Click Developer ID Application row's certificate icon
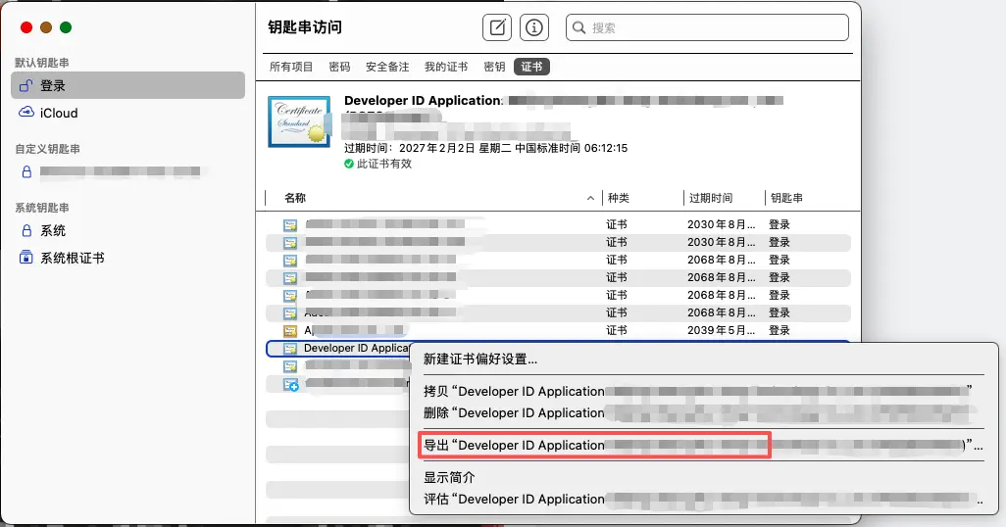 (x=290, y=348)
